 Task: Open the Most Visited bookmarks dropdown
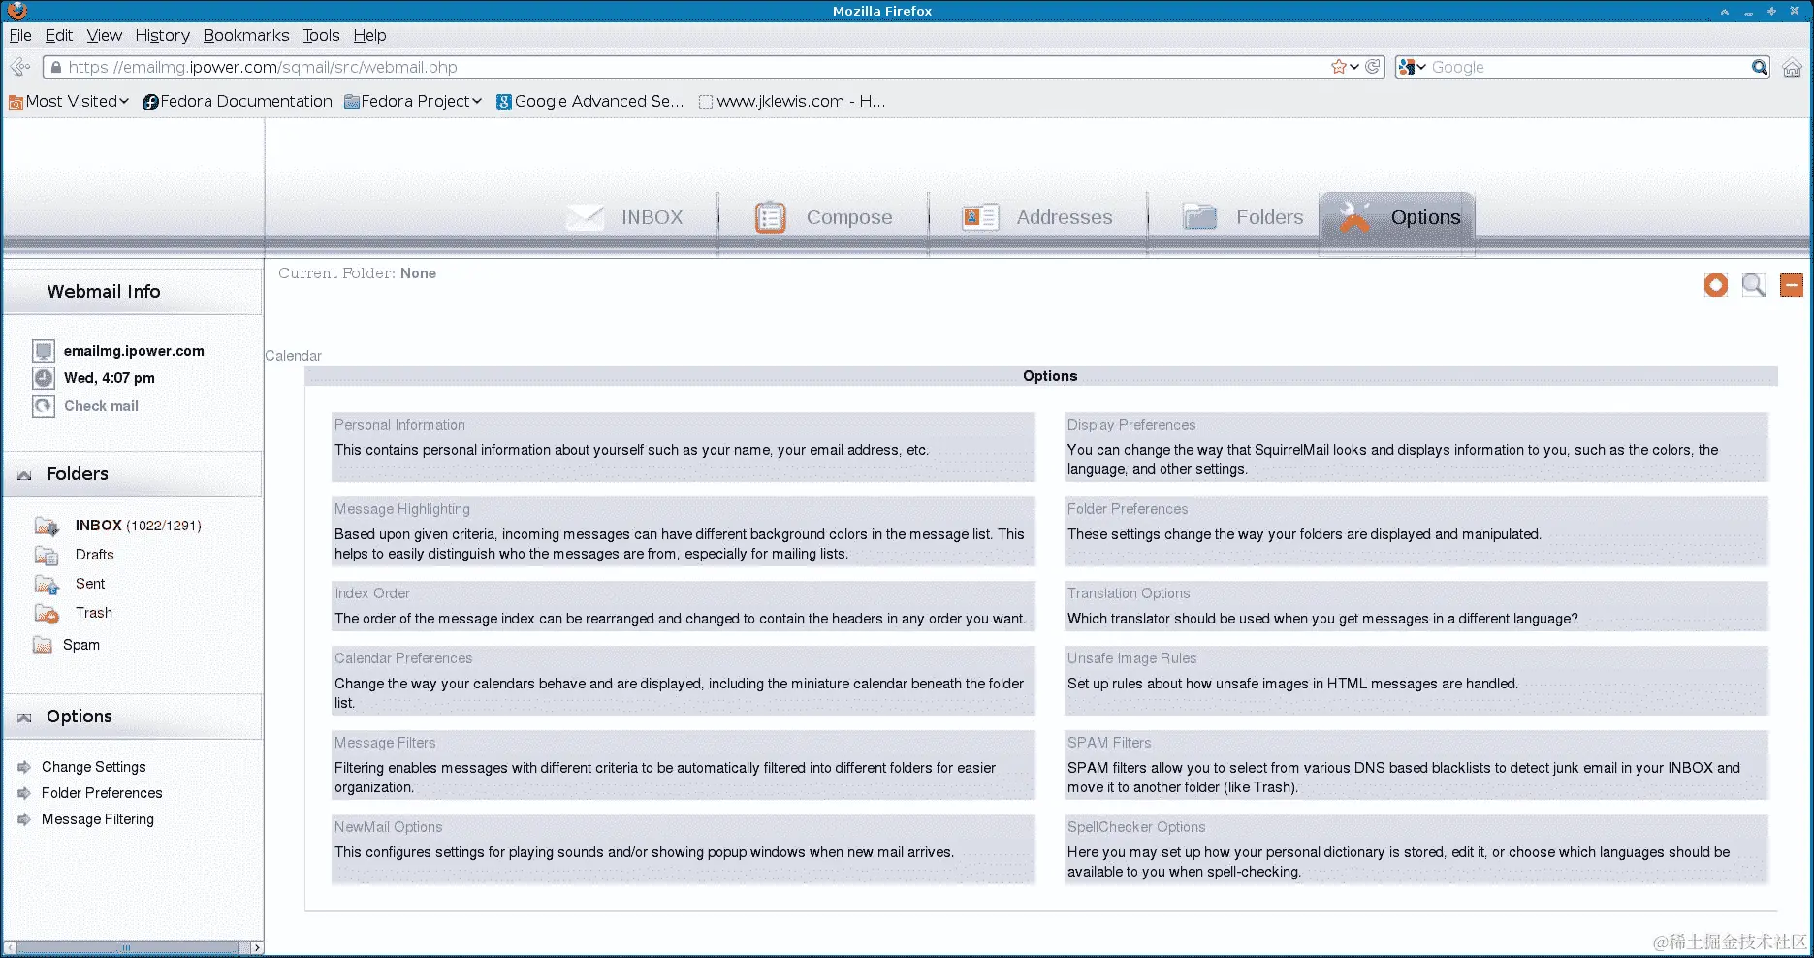69,101
